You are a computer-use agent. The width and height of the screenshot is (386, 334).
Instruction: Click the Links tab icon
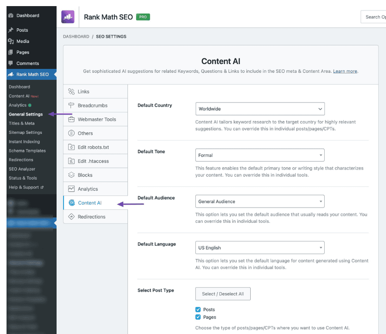coord(71,92)
